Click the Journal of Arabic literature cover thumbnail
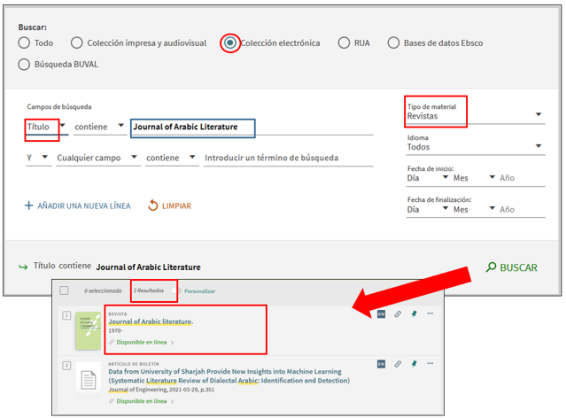Screen dimensions: 566x418 (88, 330)
